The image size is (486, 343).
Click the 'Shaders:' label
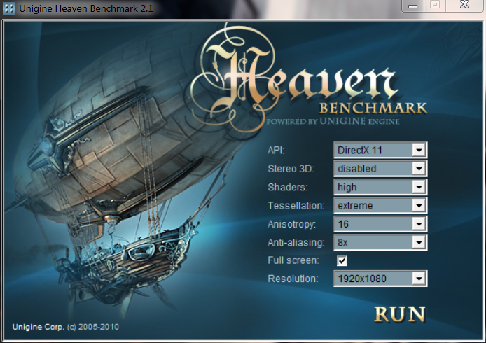point(288,187)
